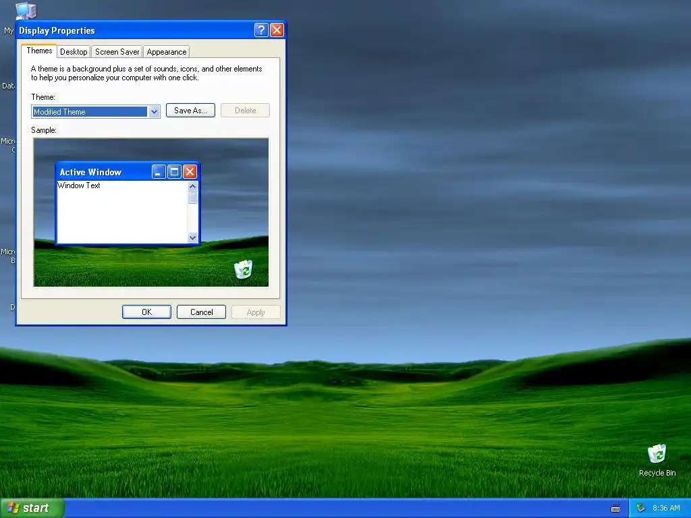The image size is (691, 518).
Task: Open the Appearance tab
Action: point(167,52)
